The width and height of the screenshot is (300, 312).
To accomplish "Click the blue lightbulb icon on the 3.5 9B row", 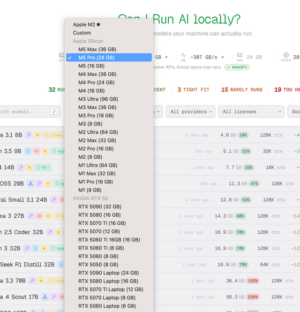I will [28, 152].
